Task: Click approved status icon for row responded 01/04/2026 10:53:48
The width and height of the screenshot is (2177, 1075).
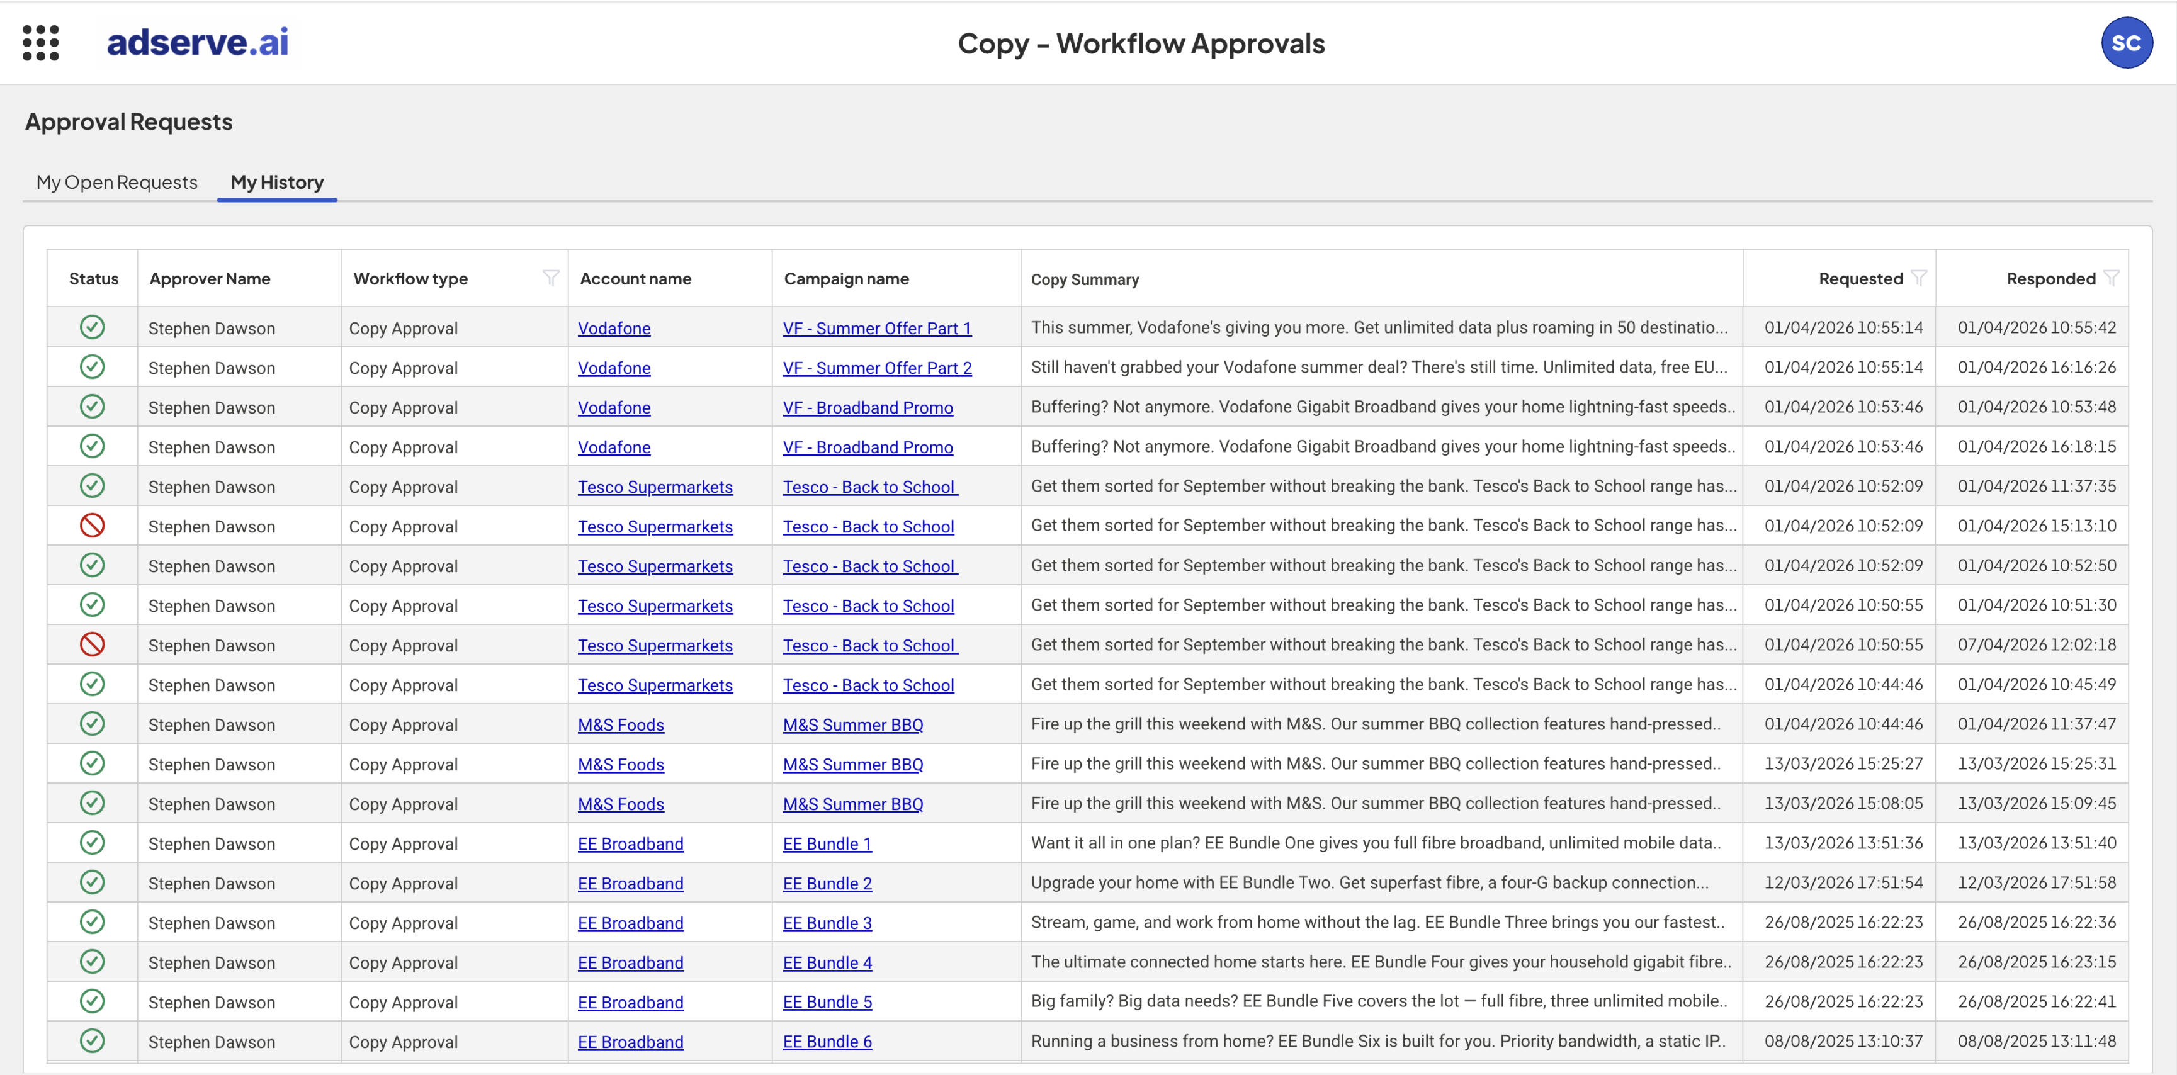Action: pyautogui.click(x=92, y=407)
